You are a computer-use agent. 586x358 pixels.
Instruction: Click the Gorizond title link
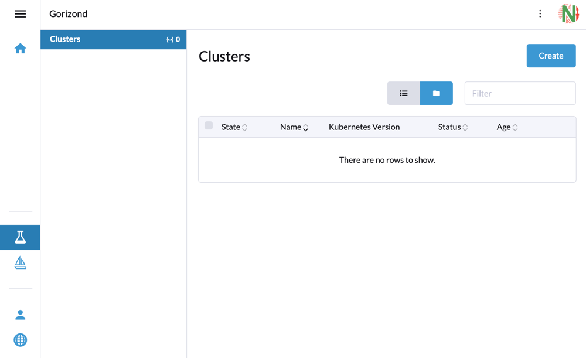[x=69, y=14]
